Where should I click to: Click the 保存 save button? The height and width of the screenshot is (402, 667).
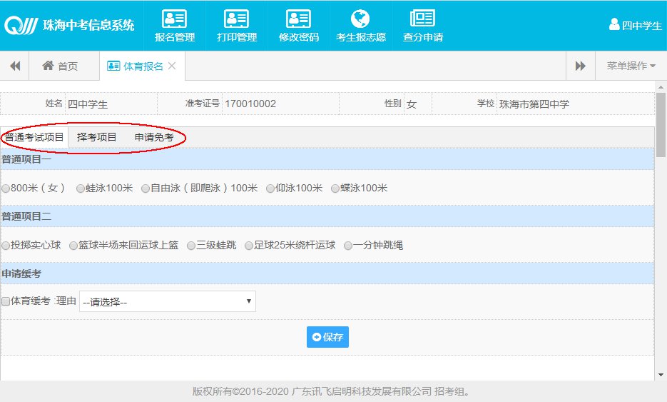click(x=327, y=337)
